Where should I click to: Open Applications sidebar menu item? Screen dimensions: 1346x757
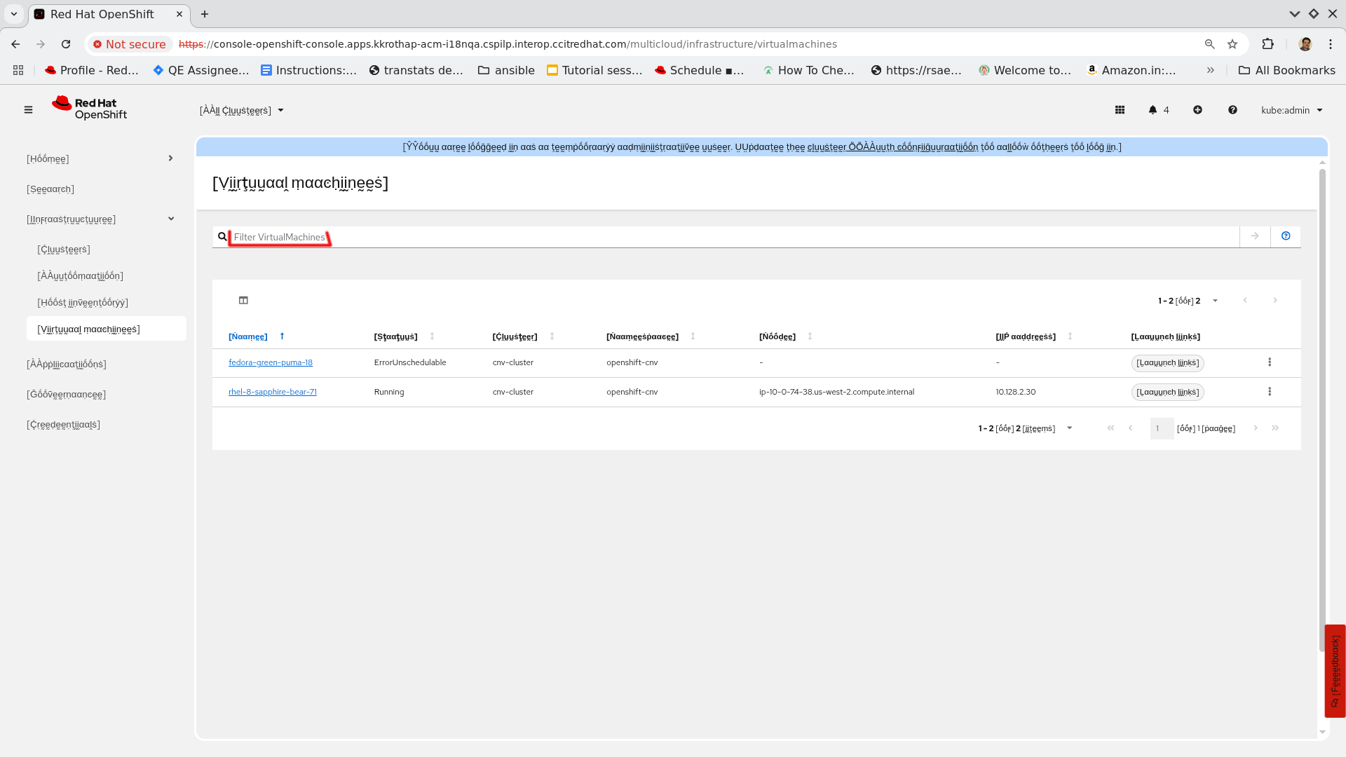(x=67, y=364)
